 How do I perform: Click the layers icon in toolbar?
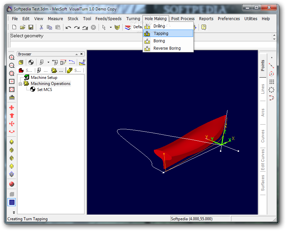point(128,28)
